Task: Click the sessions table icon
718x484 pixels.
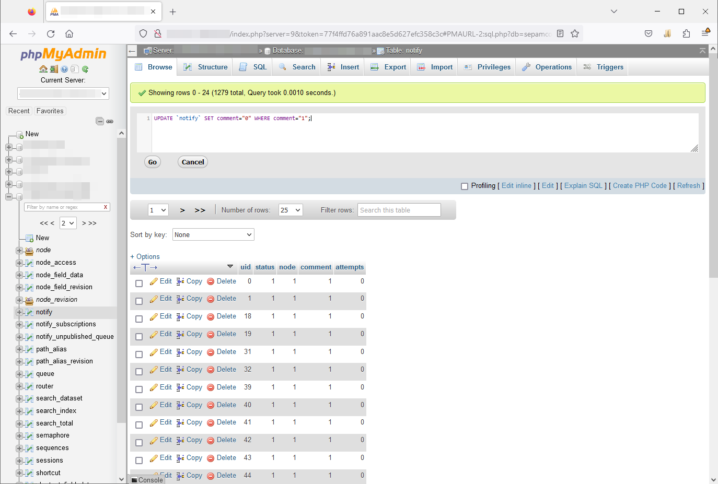Action: (29, 461)
